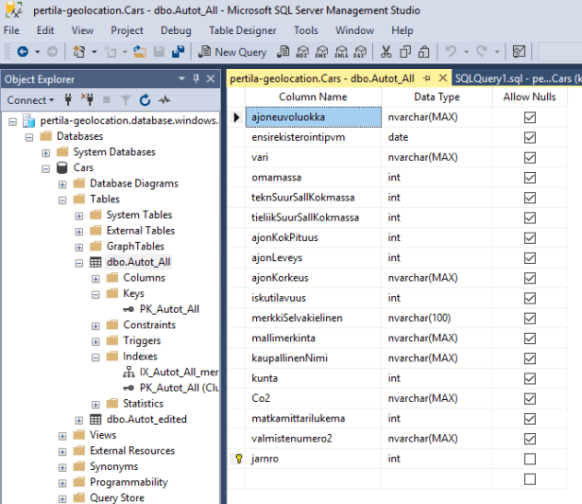
Task: Open the Table Designer menu
Action: (243, 30)
